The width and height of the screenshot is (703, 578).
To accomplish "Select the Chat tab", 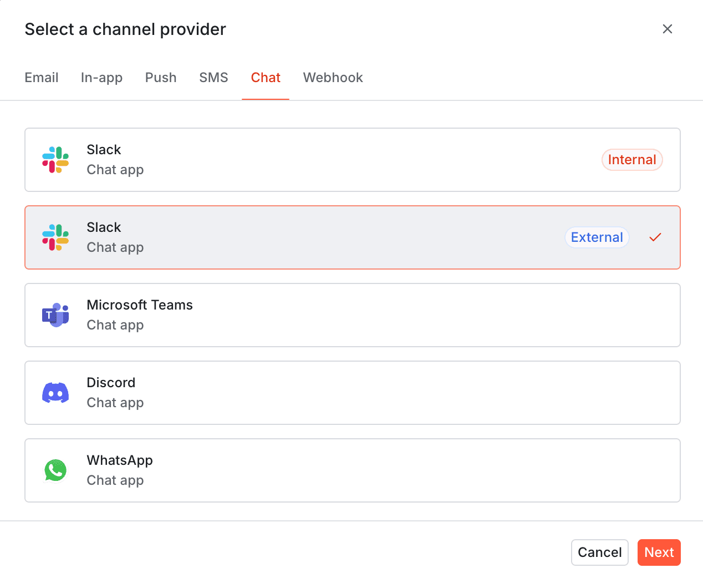I will (266, 78).
